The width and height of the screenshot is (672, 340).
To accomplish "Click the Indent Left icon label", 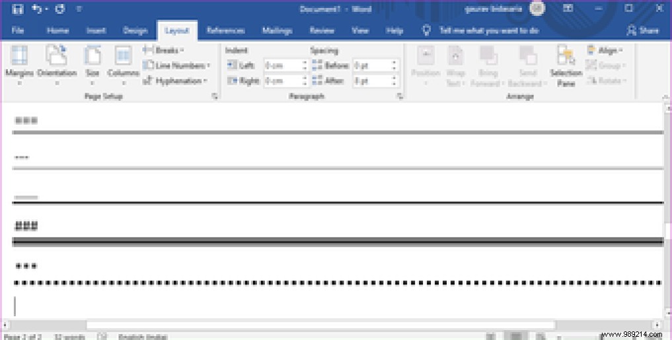I will click(x=241, y=65).
